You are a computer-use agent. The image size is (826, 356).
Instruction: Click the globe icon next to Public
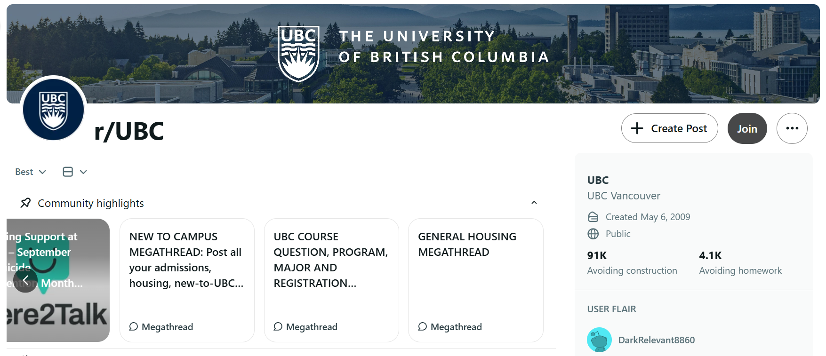592,234
